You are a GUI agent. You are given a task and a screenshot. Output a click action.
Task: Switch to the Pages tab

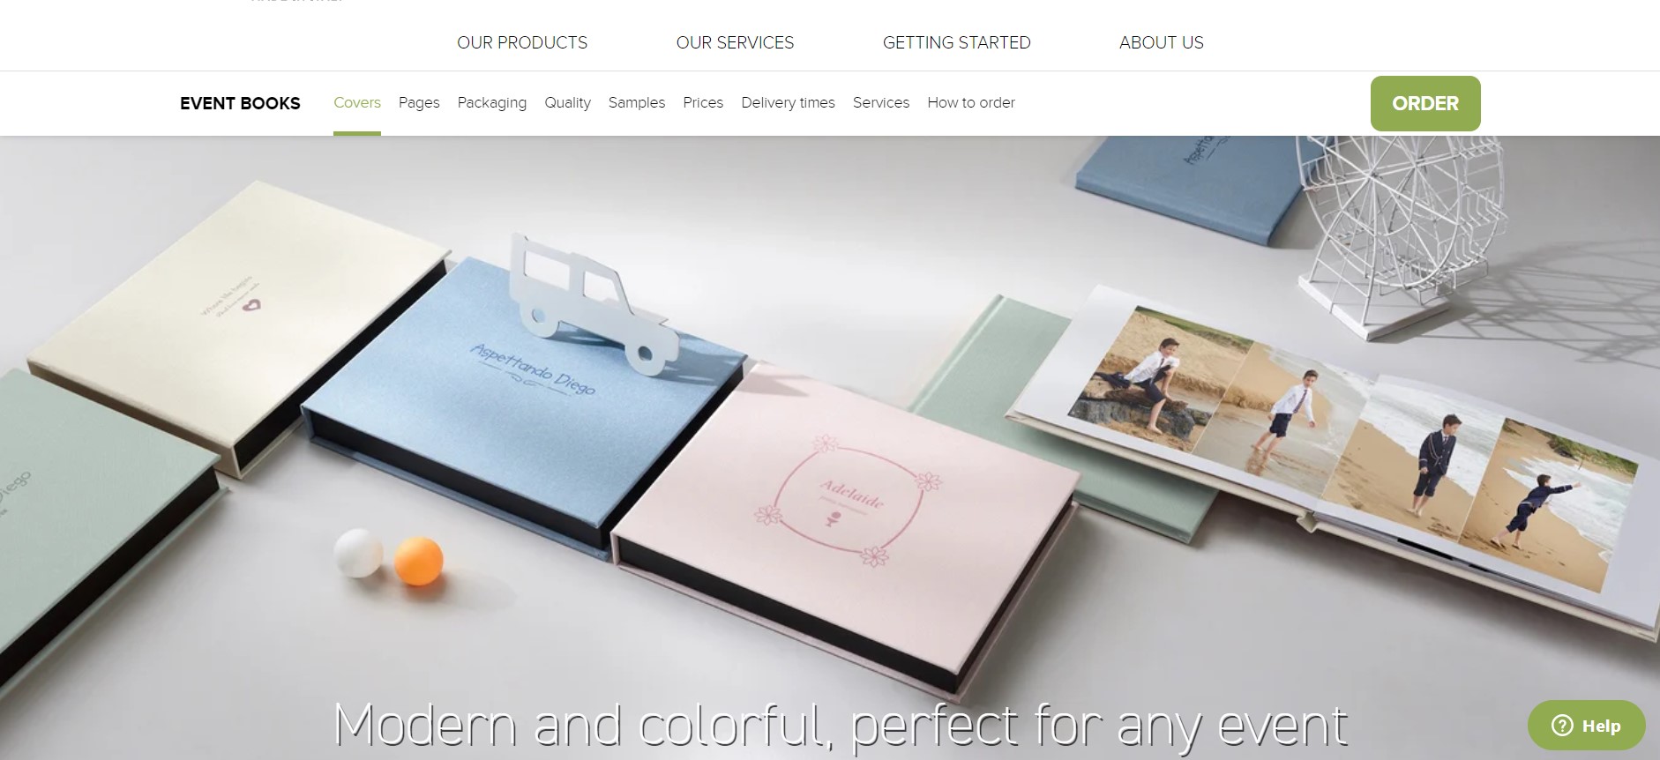(419, 102)
